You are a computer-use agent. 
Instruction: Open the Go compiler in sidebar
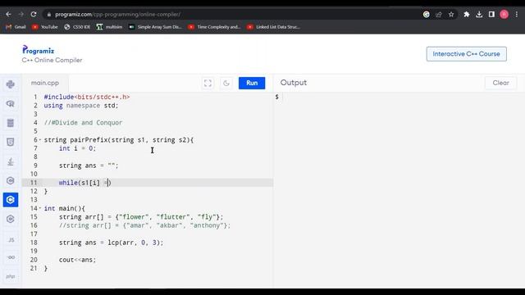(11, 257)
